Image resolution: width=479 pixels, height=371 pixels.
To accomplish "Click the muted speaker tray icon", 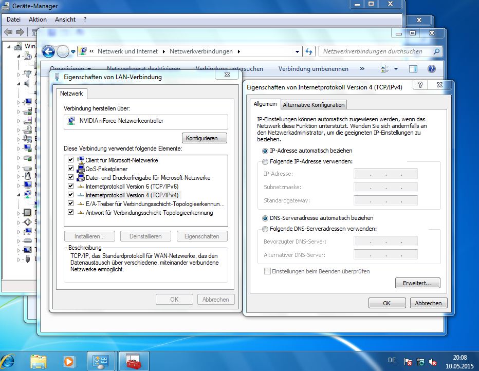I will pyautogui.click(x=433, y=362).
